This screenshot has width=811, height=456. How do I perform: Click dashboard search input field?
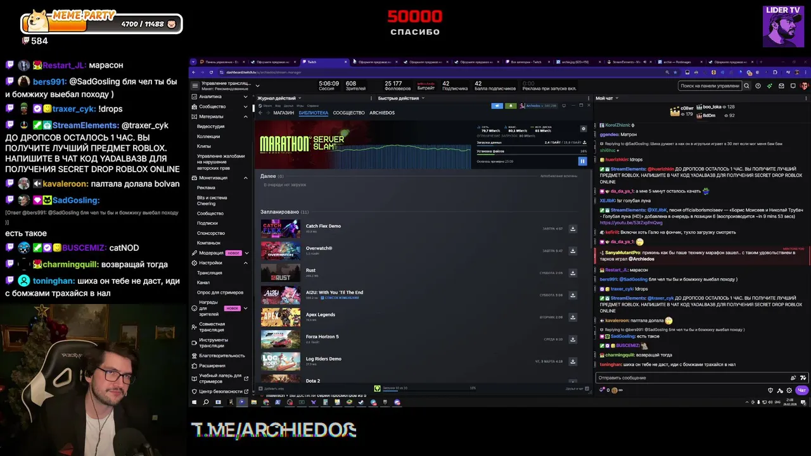click(710, 85)
